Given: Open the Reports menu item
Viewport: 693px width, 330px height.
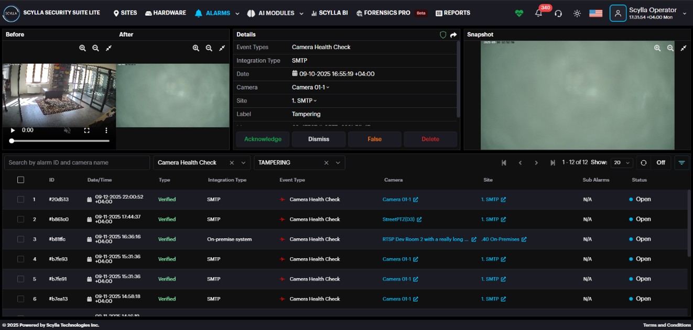Looking at the screenshot, I should pos(453,13).
